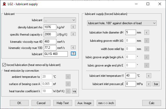Click the '<' button beside lubricant inlet pressure pE
This screenshot has width=166, height=109.
point(149,84)
